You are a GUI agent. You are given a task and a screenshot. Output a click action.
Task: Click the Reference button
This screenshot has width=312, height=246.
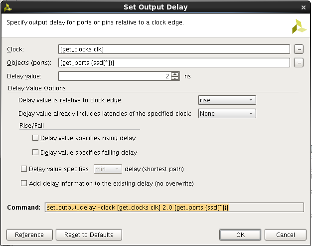pyautogui.click(x=29, y=235)
